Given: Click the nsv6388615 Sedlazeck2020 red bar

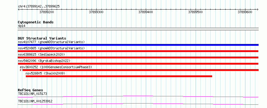Looking at the screenshot, I should pyautogui.click(x=138, y=57).
